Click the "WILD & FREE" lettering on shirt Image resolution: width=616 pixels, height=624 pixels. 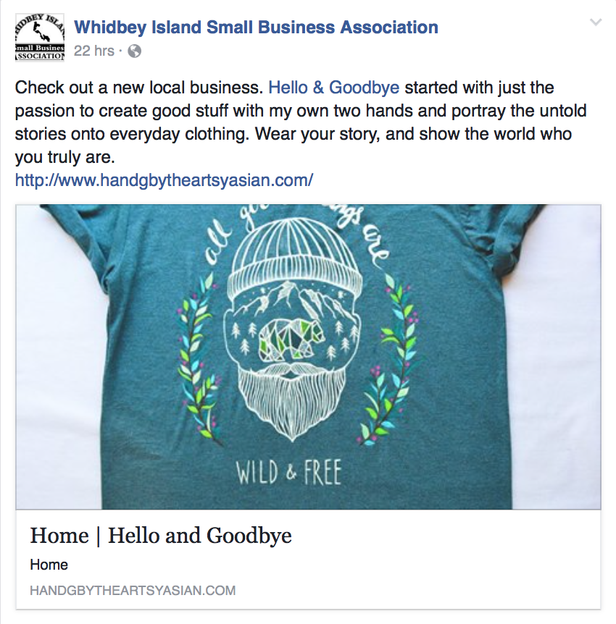pyautogui.click(x=288, y=472)
